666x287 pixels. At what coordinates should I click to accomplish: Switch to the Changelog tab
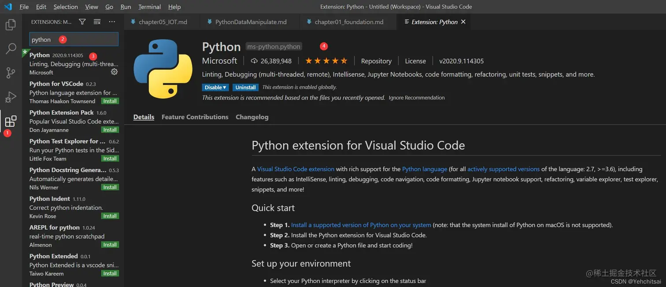pos(252,117)
